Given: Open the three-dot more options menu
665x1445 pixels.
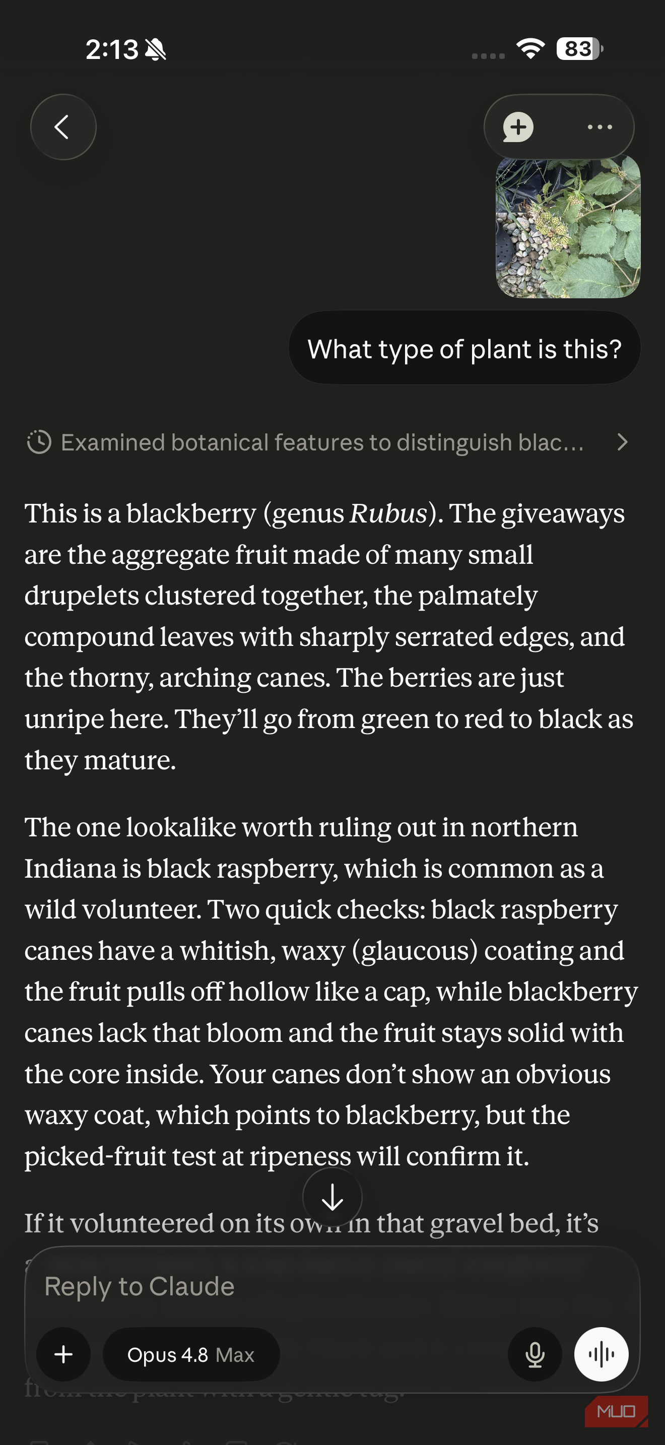Looking at the screenshot, I should [x=600, y=127].
